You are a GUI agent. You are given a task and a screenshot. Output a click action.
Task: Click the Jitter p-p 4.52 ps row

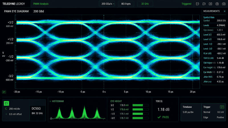click(x=214, y=82)
